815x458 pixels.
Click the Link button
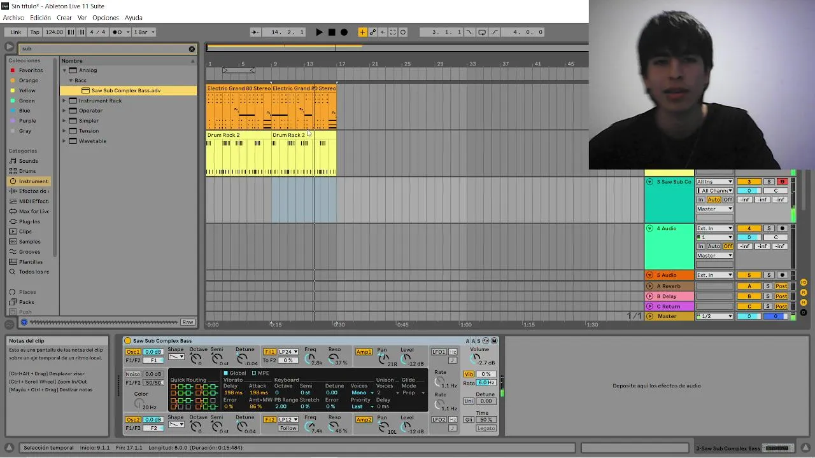[16, 32]
